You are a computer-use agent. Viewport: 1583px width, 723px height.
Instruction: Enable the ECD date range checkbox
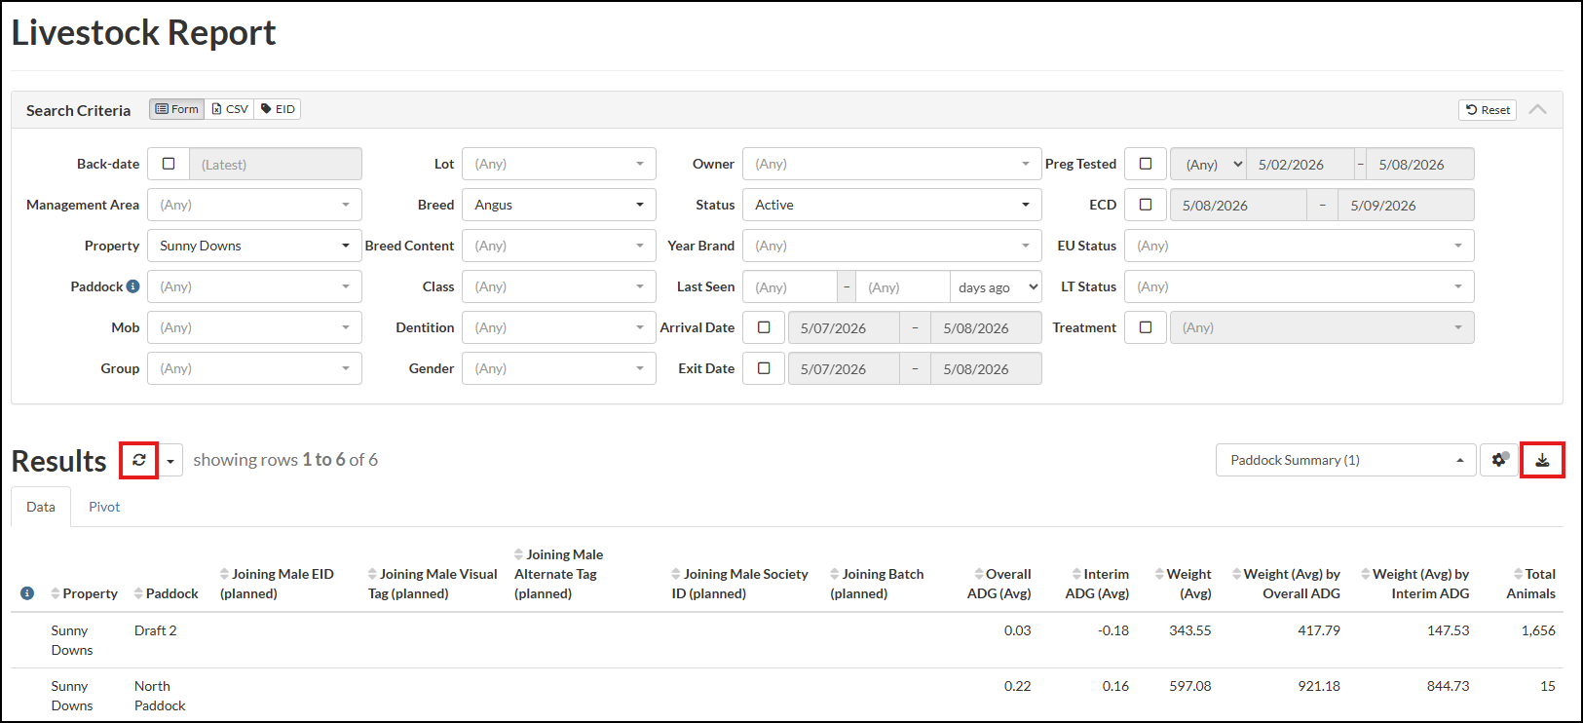[1146, 205]
